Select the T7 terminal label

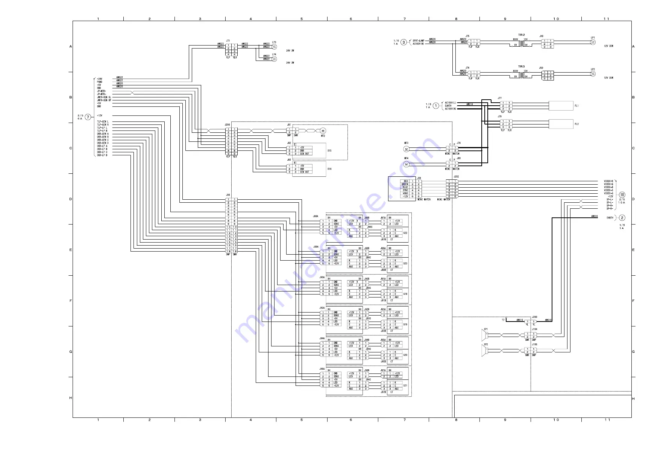(x=503, y=320)
